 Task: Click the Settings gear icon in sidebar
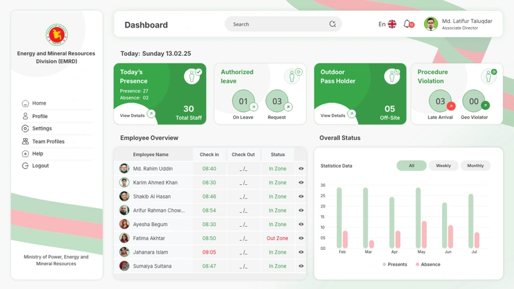tap(25, 128)
